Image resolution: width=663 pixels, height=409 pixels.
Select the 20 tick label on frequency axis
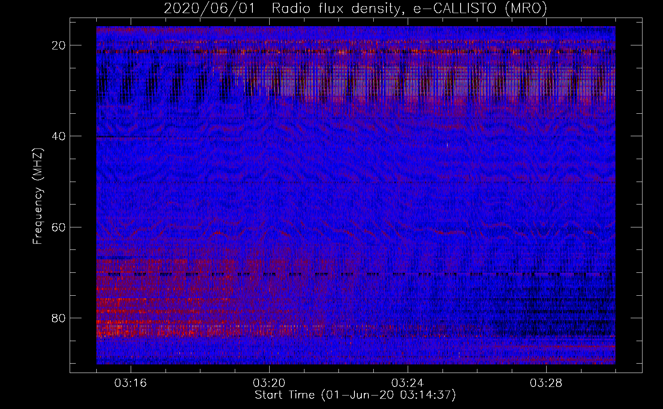(x=59, y=45)
